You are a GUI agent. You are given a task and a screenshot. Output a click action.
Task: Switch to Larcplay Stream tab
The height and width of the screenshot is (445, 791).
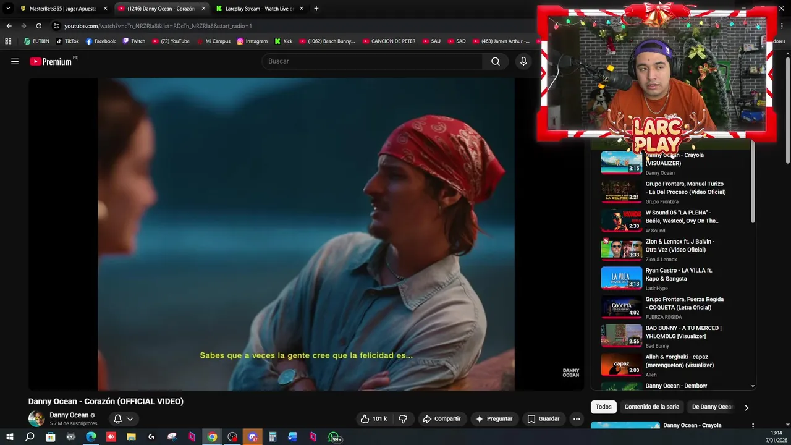tap(260, 9)
